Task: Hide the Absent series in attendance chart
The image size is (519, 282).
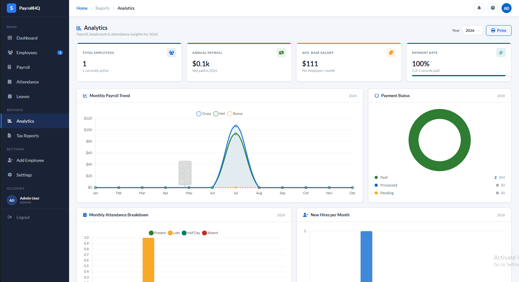Action: point(210,233)
